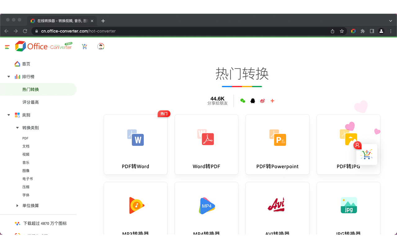Open the PDF转Word converter
The width and height of the screenshot is (397, 248).
[x=136, y=144]
